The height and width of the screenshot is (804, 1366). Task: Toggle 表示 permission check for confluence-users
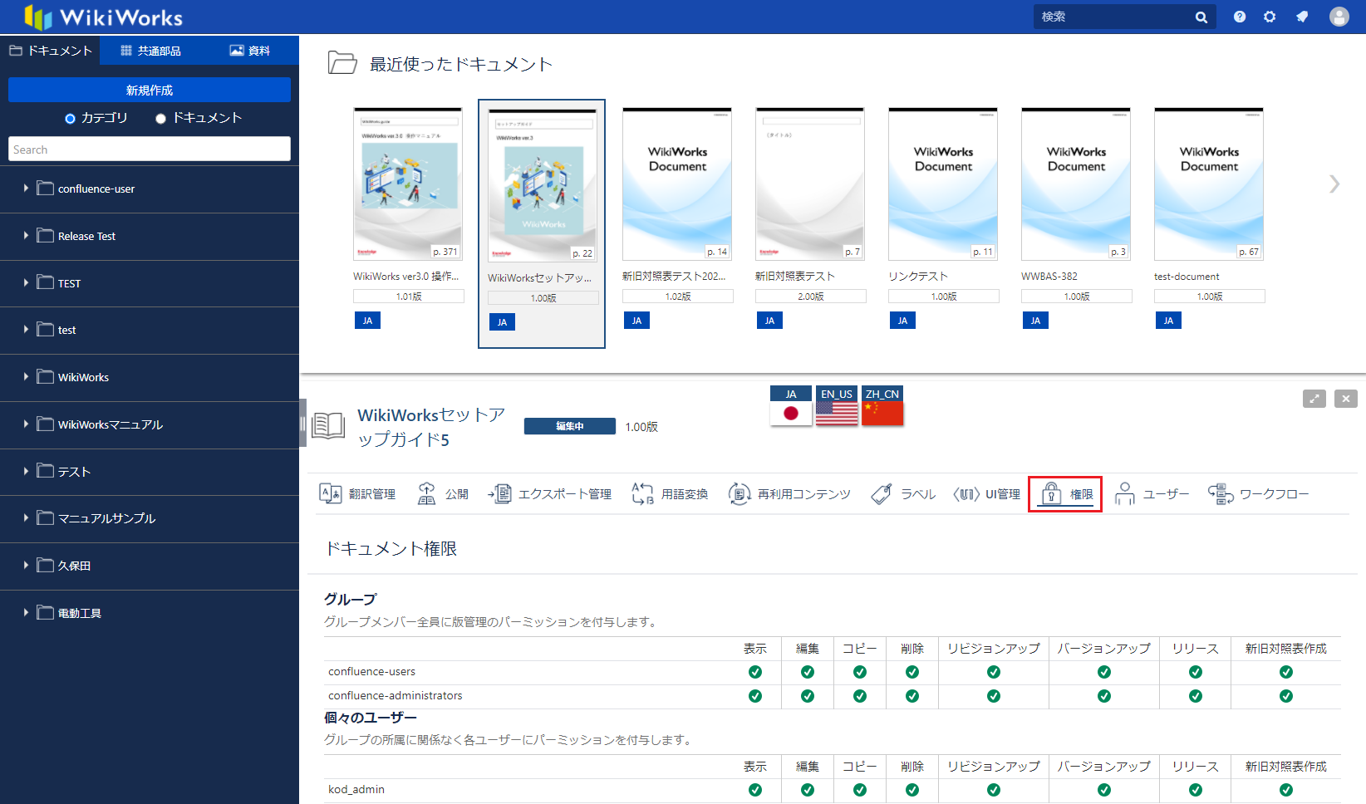pos(755,672)
